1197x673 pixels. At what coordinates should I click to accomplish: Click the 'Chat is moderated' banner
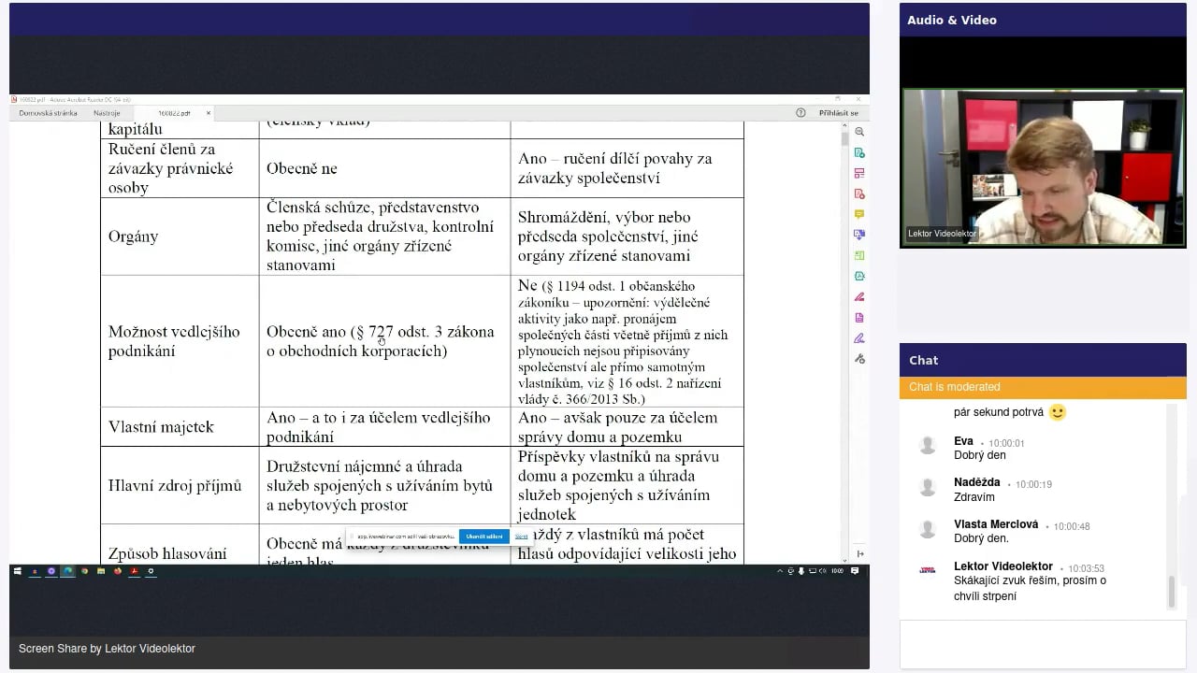pos(1043,387)
